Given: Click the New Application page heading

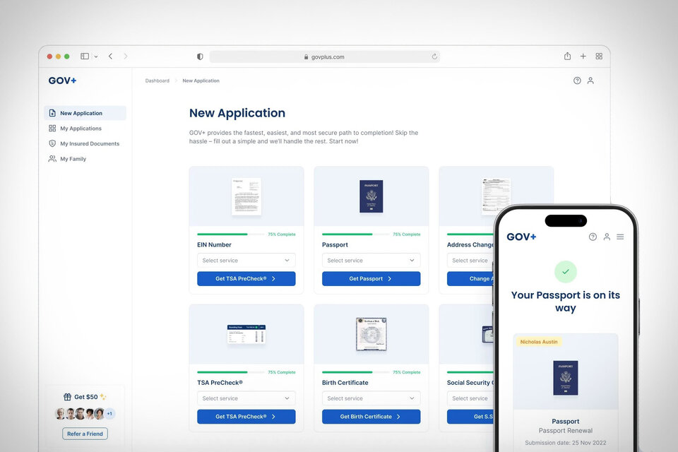Looking at the screenshot, I should (x=237, y=113).
